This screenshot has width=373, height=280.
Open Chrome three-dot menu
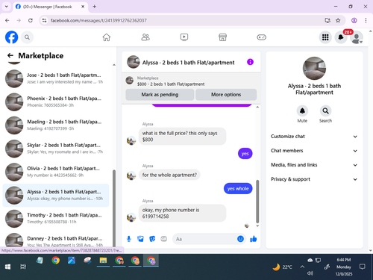366,20
